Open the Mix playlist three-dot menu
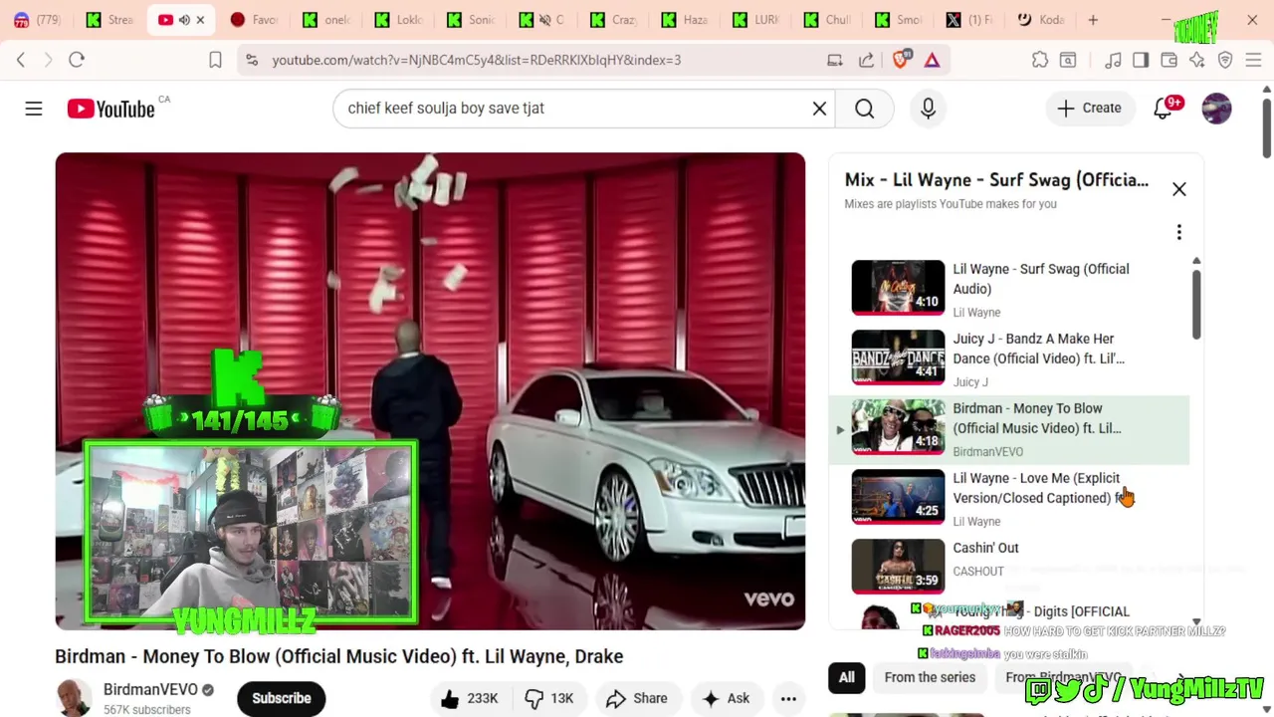The image size is (1274, 717). click(1178, 232)
